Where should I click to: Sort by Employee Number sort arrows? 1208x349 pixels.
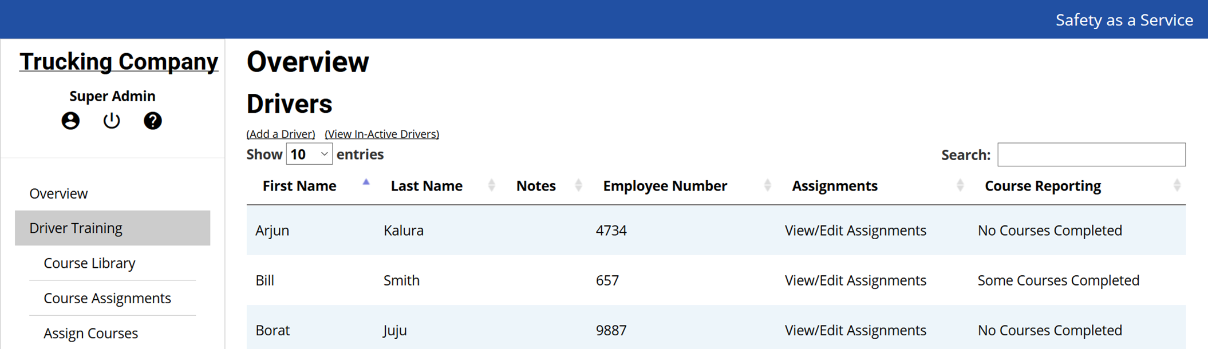tap(767, 185)
